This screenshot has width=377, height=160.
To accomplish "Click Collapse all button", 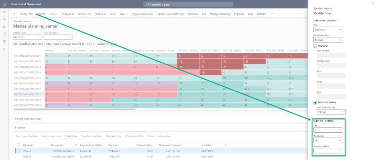I will (x=68, y=14).
